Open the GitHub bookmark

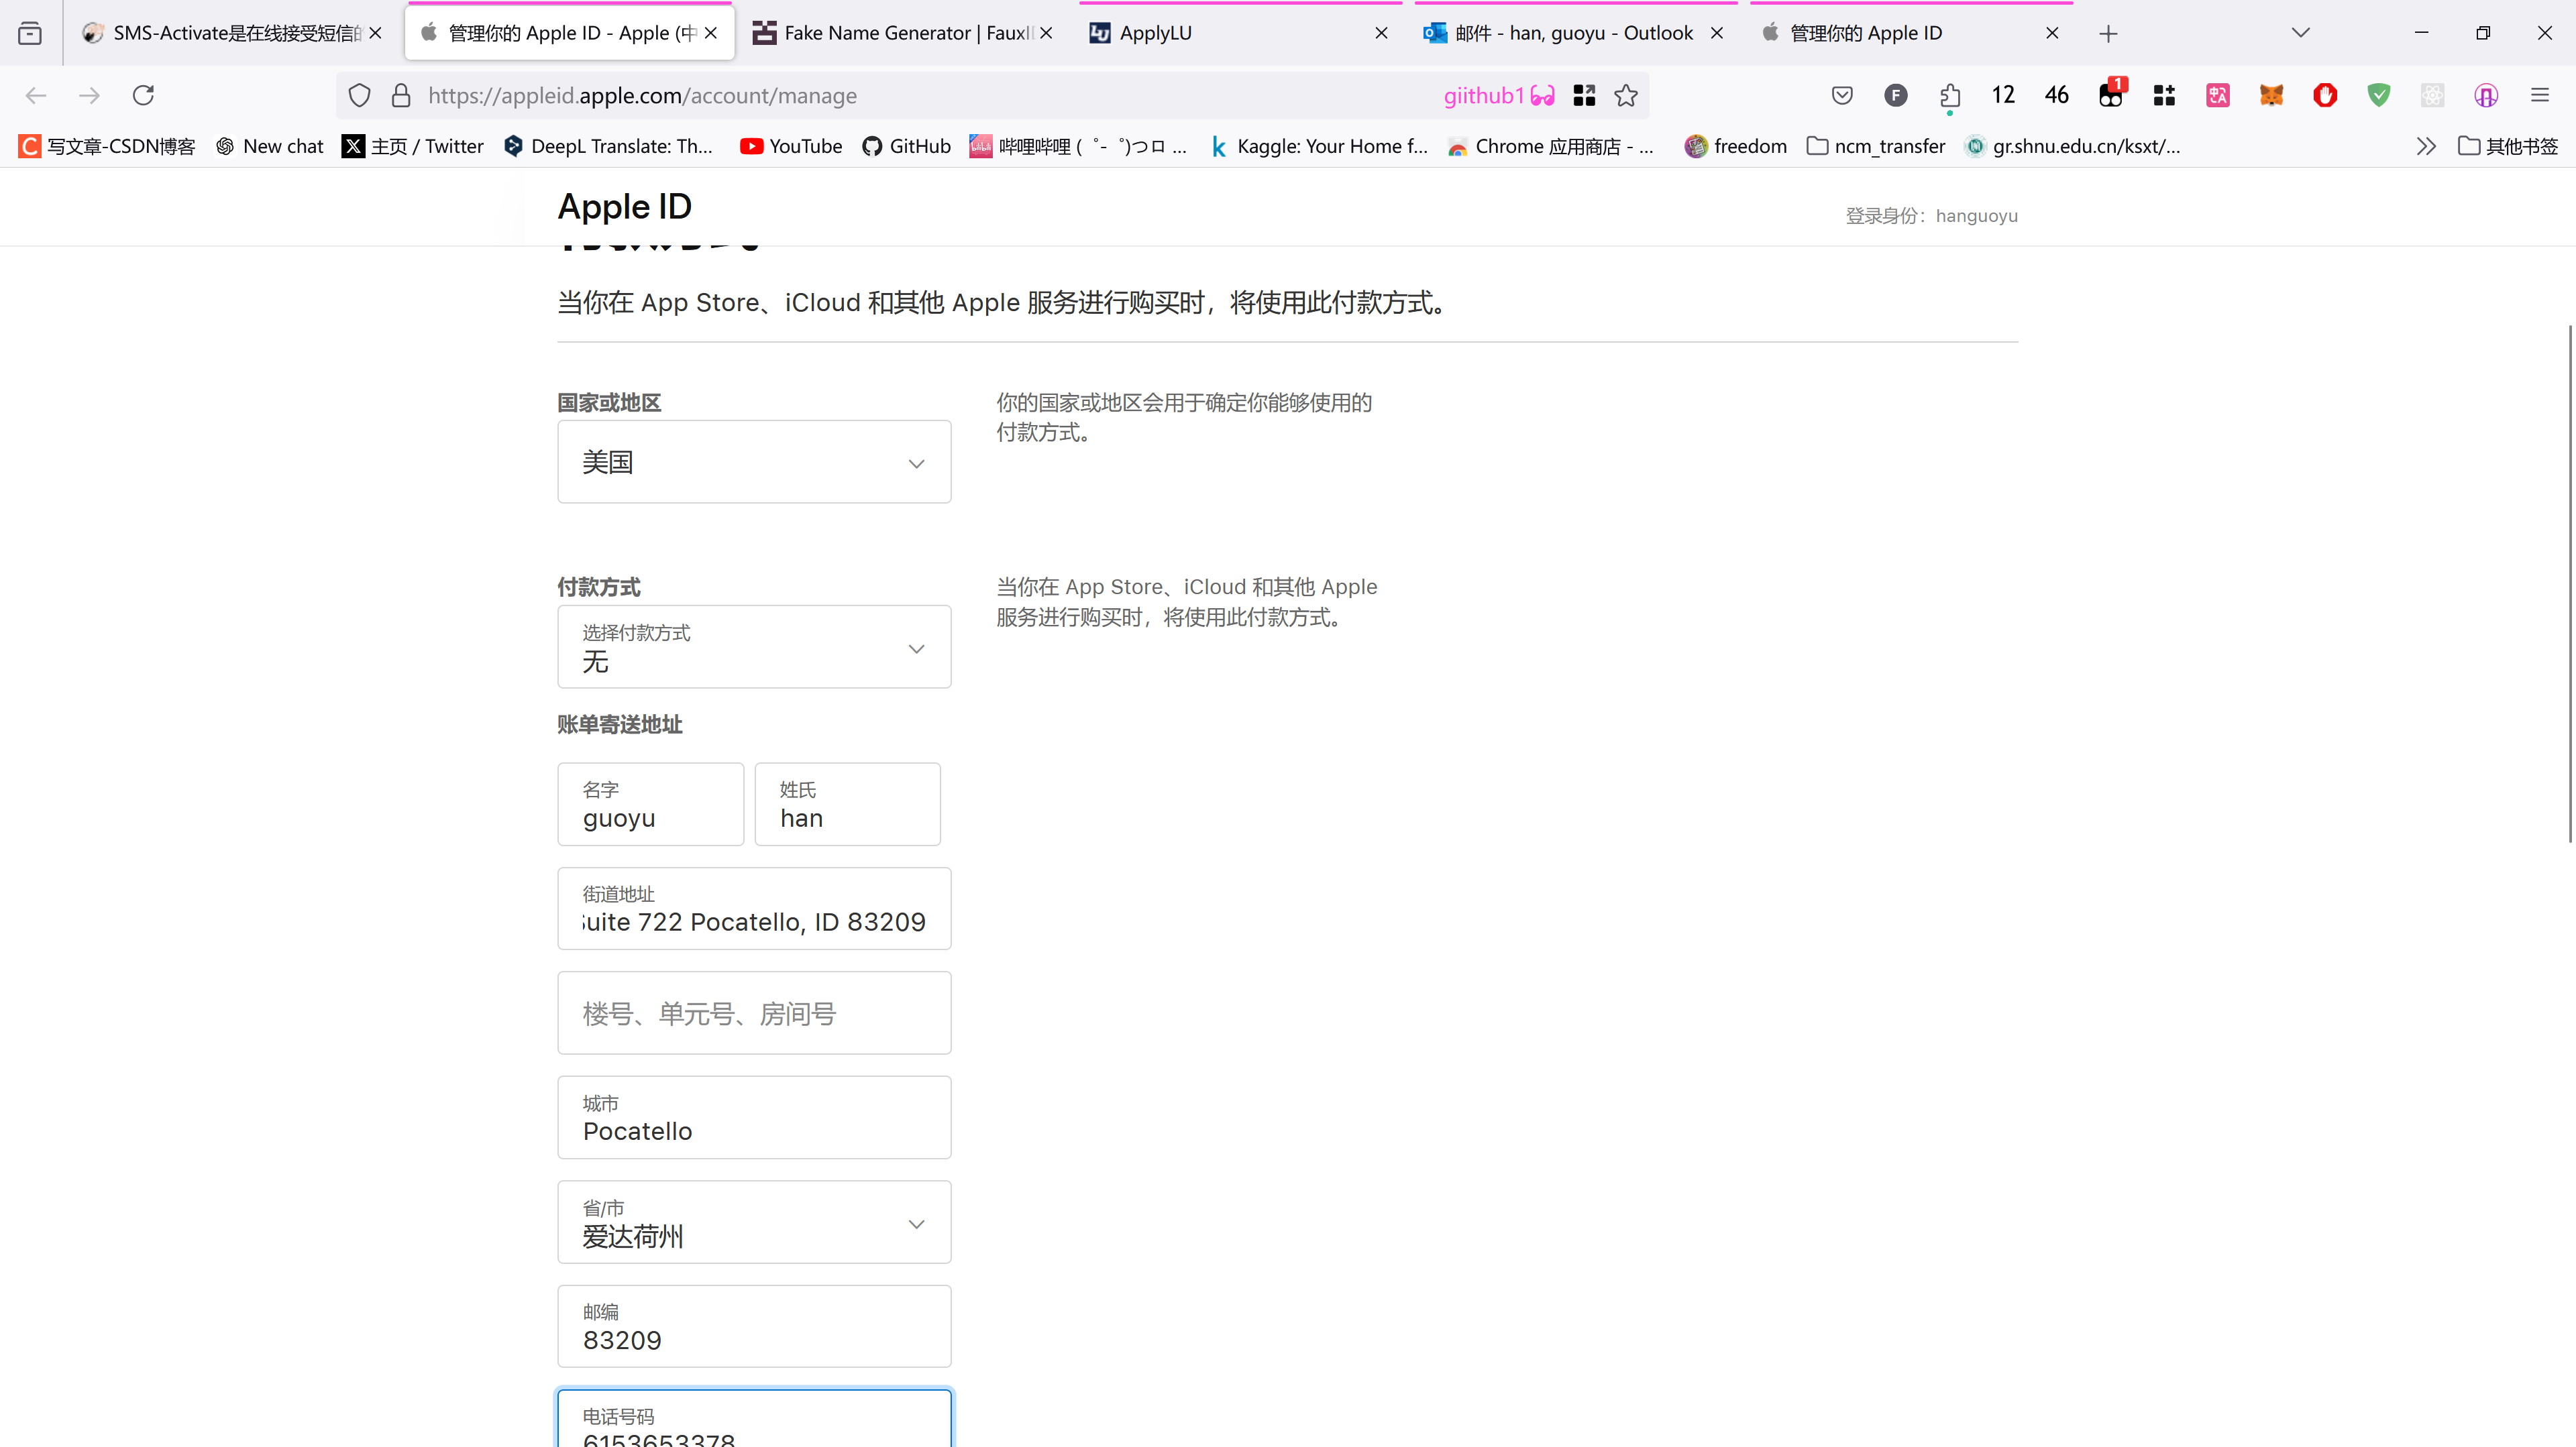tap(906, 146)
